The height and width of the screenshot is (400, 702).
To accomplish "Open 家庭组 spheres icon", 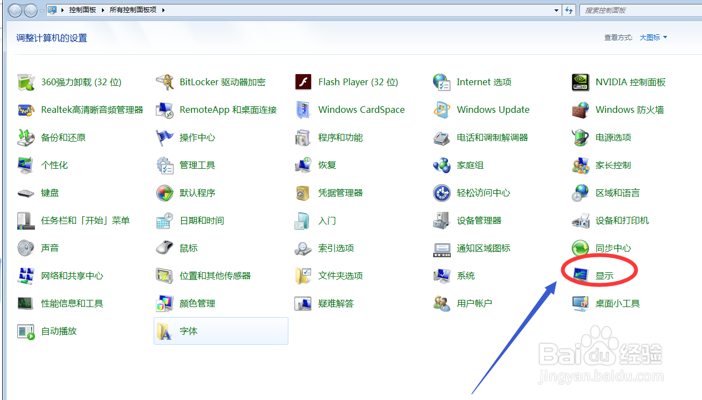I will tap(442, 165).
